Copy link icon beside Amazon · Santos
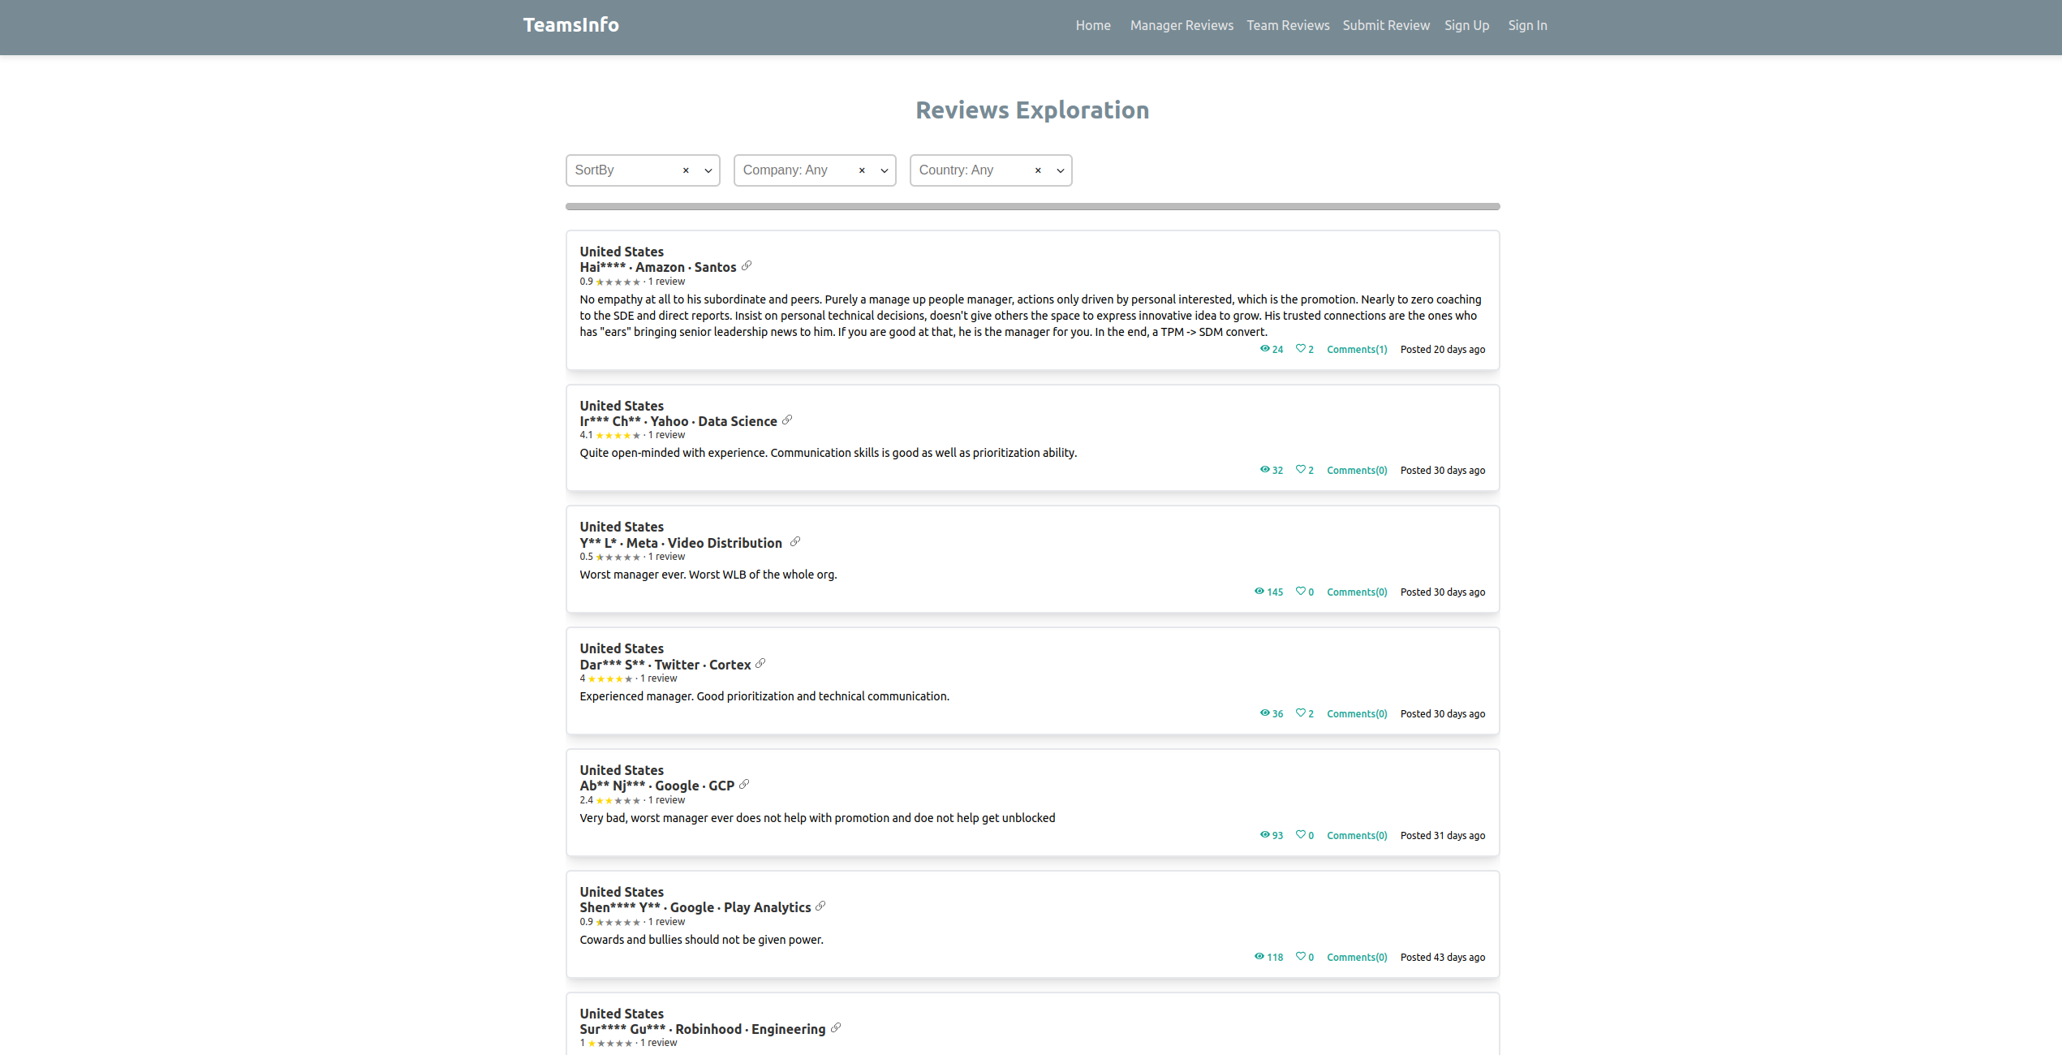This screenshot has height=1055, width=2062. coord(747,266)
